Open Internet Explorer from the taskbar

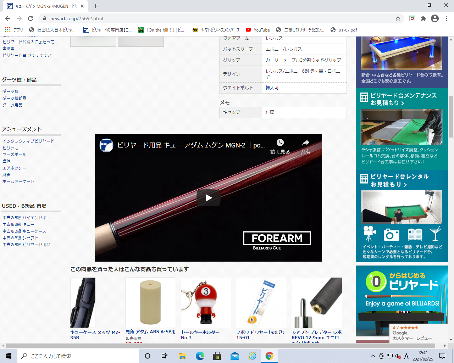(252, 356)
